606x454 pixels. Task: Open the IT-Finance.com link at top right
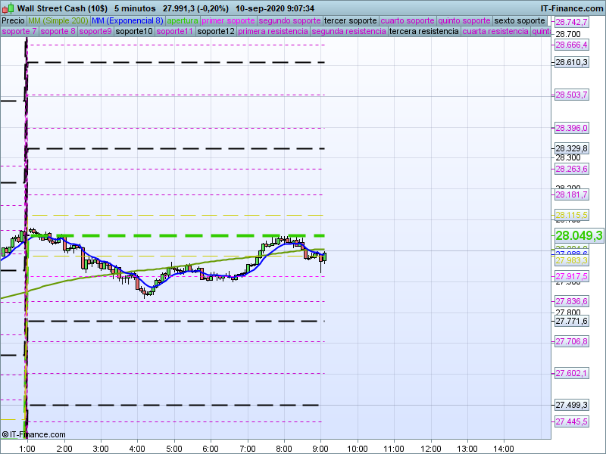point(571,8)
